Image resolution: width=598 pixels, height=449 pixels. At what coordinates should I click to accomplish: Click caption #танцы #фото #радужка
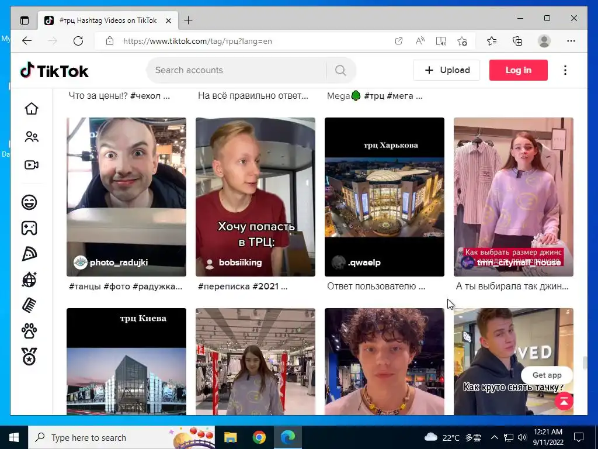126,286
